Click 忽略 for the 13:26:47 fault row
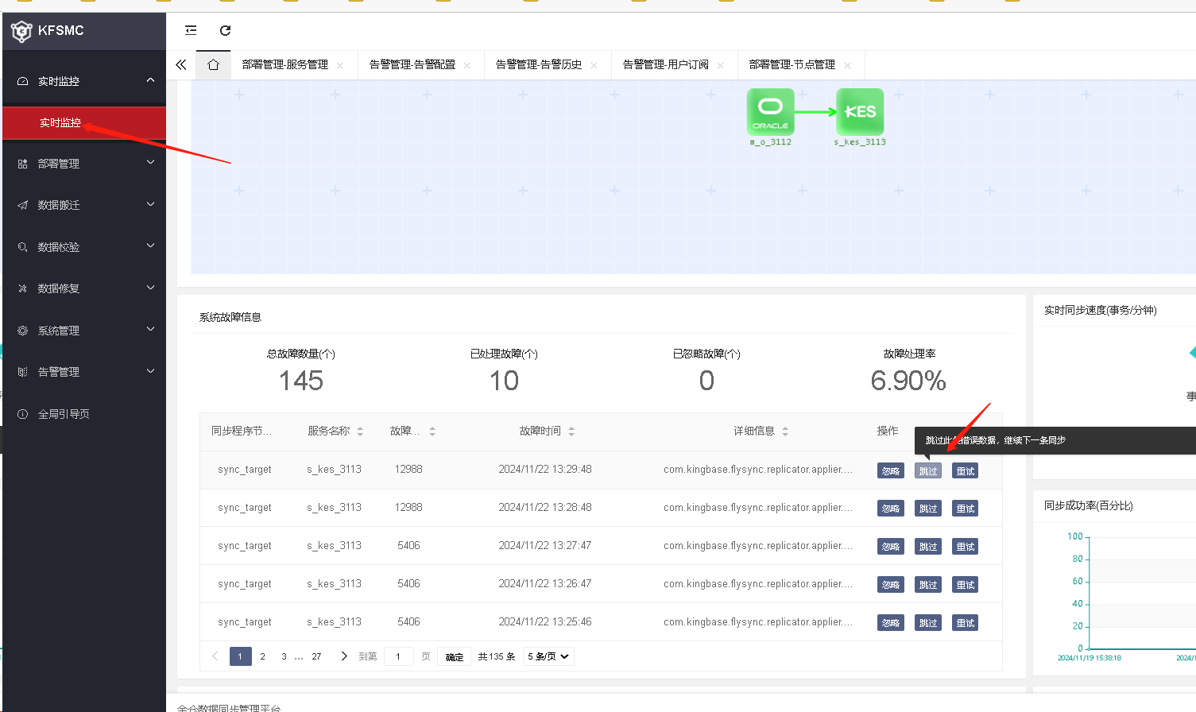 coord(891,585)
